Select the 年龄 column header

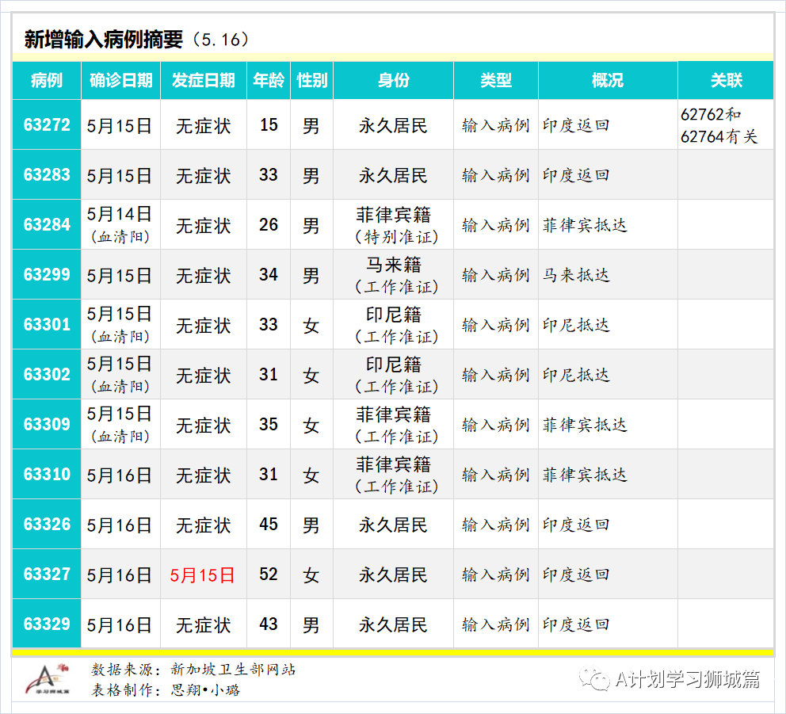pos(269,80)
